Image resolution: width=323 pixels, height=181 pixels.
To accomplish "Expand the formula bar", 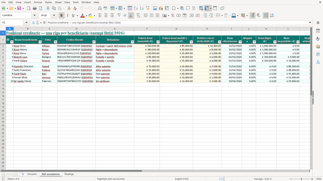I will point(310,23).
